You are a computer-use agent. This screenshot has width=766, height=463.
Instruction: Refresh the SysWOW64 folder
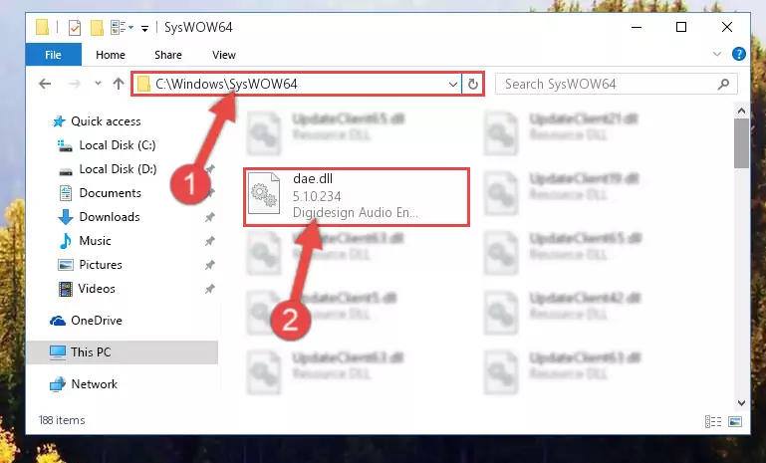pyautogui.click(x=472, y=84)
